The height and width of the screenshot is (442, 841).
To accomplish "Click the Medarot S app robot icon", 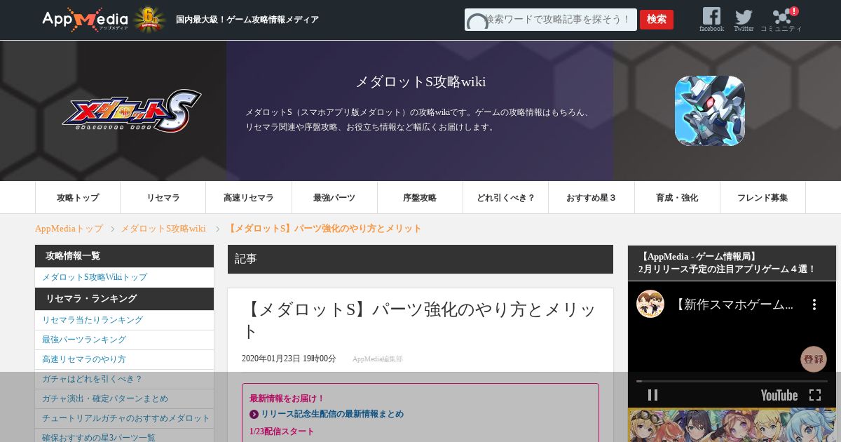I will 709,111.
